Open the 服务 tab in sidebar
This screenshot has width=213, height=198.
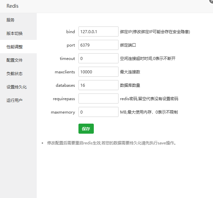11,20
